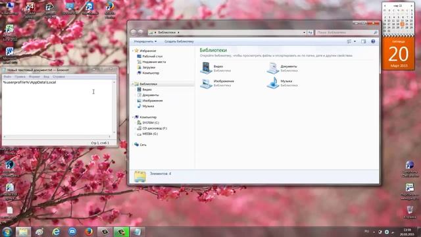Change the view using Explorer view icon
This screenshot has width=421, height=237.
(349, 41)
